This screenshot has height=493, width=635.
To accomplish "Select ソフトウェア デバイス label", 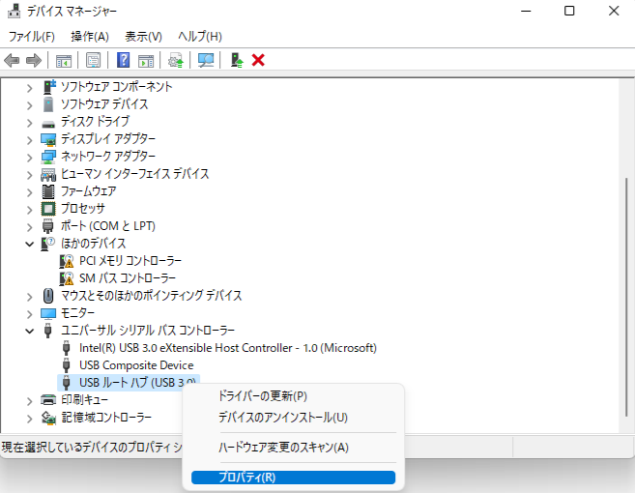I will point(104,104).
